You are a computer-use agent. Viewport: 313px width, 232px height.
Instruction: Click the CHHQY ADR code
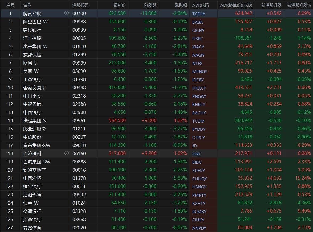(x=200, y=179)
